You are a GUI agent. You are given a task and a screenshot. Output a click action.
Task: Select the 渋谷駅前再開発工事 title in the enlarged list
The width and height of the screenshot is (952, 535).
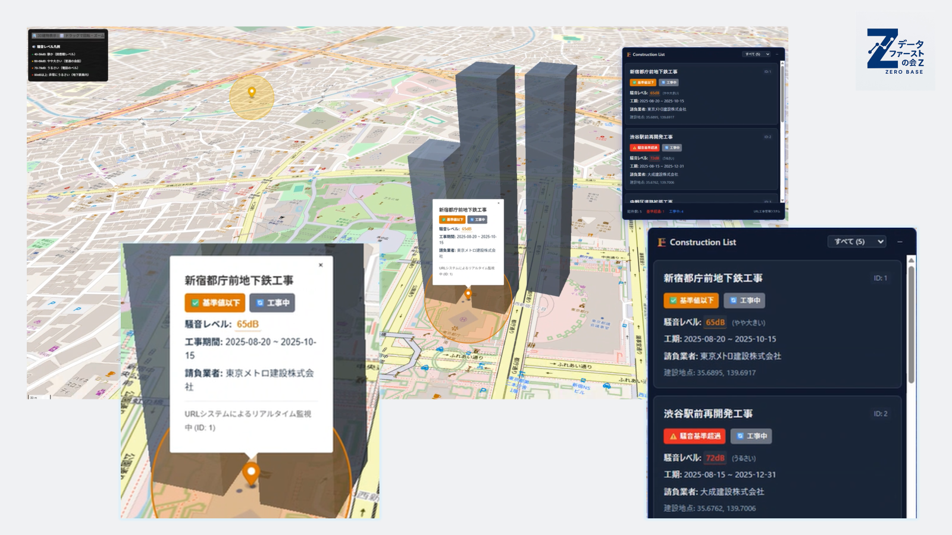point(708,414)
